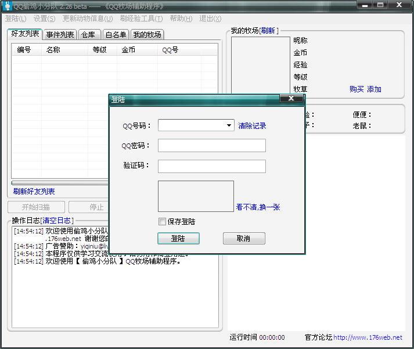Expand the QQ号码 dropdown list

pyautogui.click(x=229, y=125)
